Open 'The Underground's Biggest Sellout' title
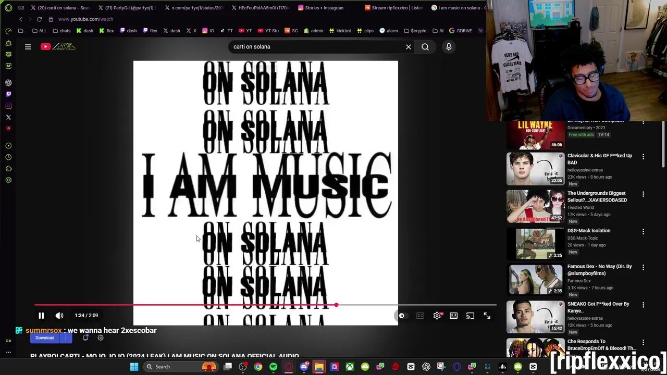Viewport: 667px width, 375px height. (597, 196)
